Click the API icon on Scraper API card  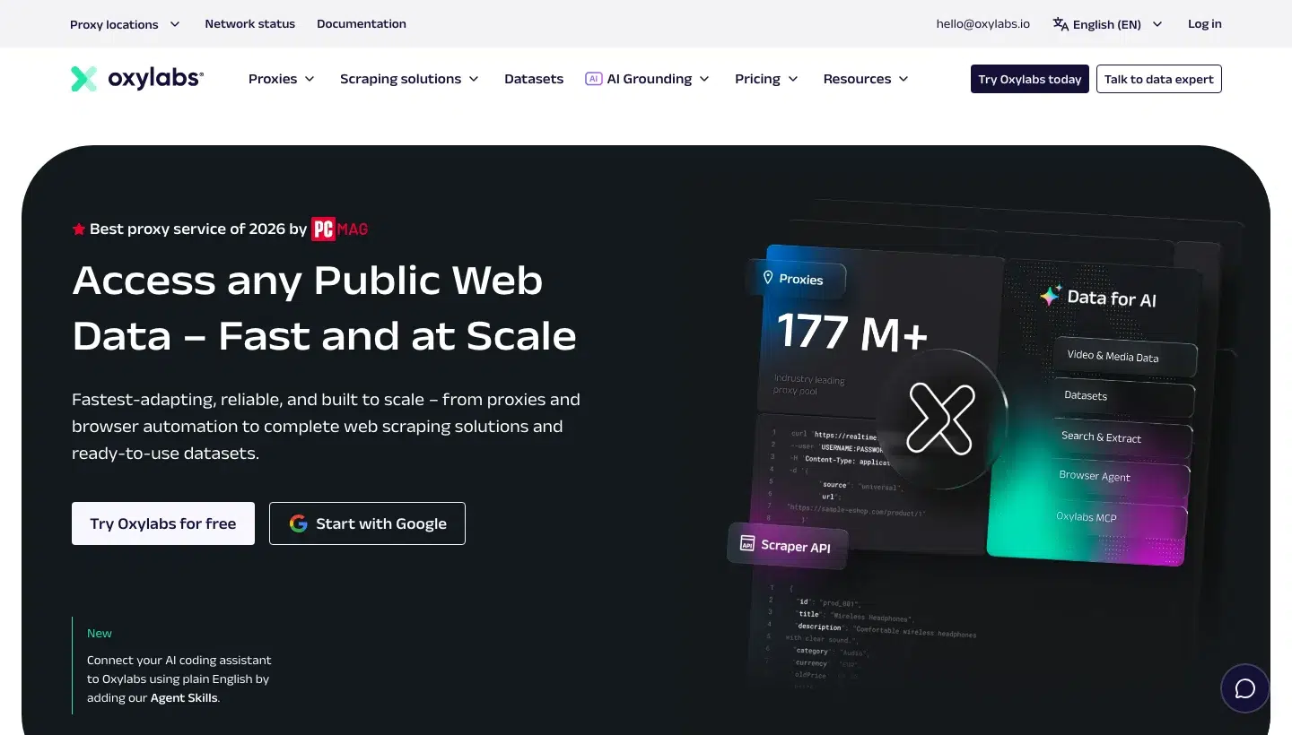(746, 543)
